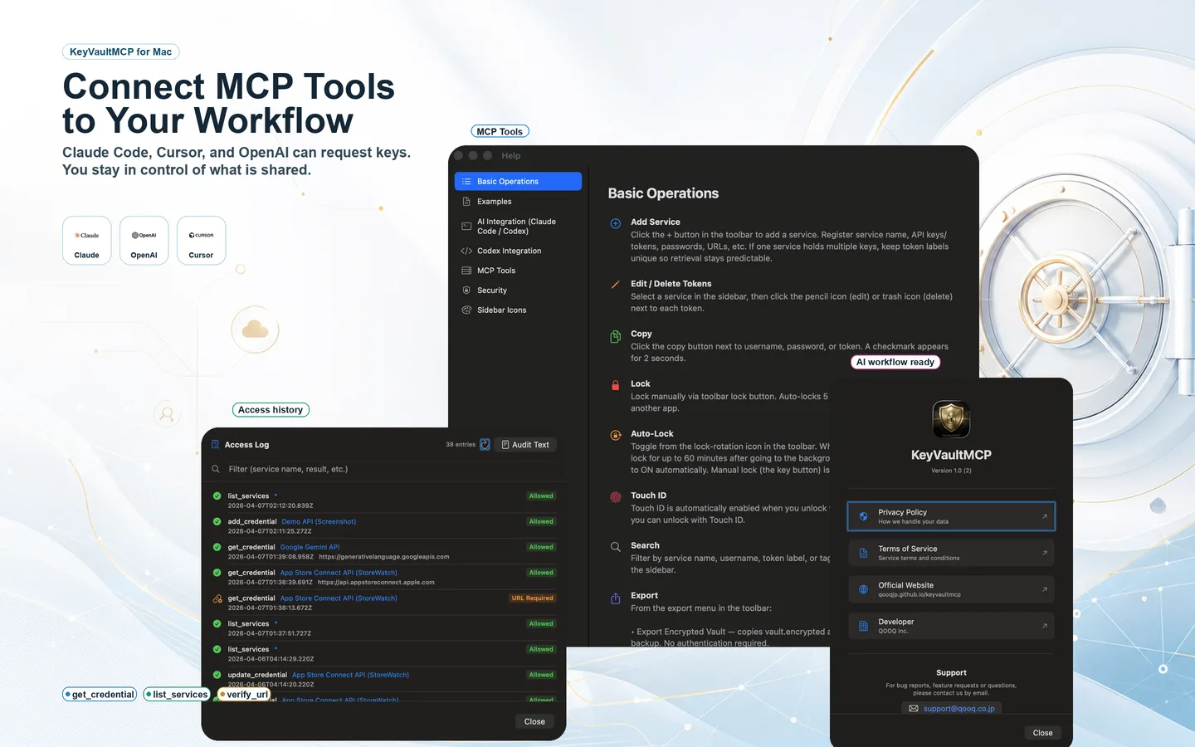This screenshot has height=747, width=1195.
Task: Click the orange URL Required badge
Action: (533, 598)
